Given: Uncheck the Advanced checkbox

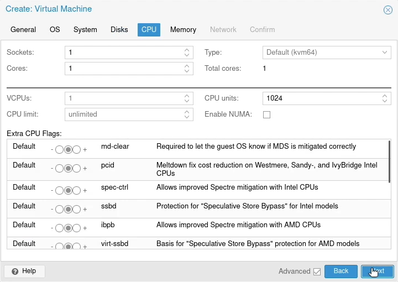Looking at the screenshot, I should click(x=317, y=271).
